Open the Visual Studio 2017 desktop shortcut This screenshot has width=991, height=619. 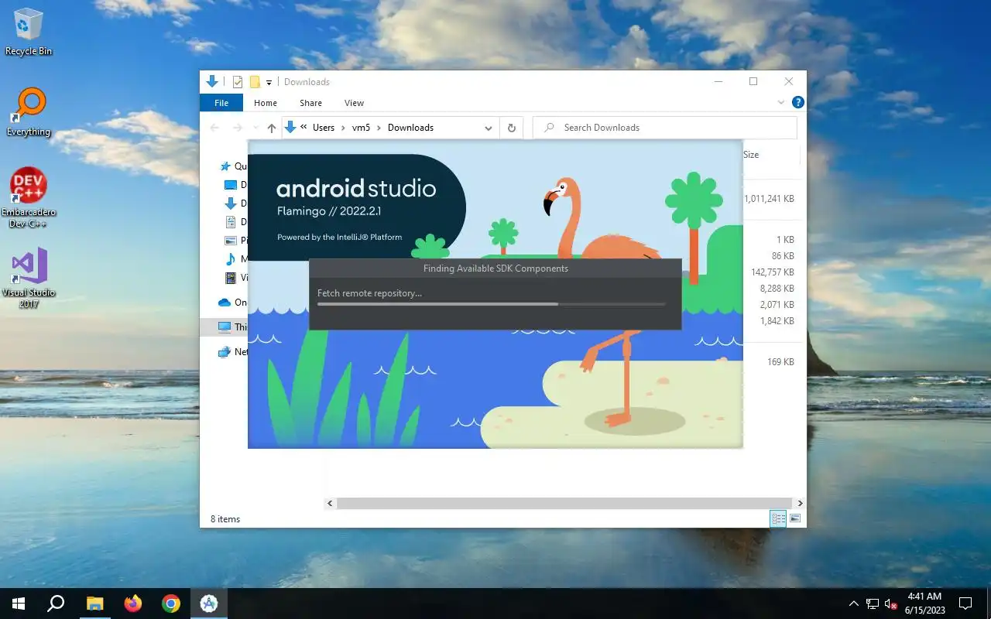(29, 279)
